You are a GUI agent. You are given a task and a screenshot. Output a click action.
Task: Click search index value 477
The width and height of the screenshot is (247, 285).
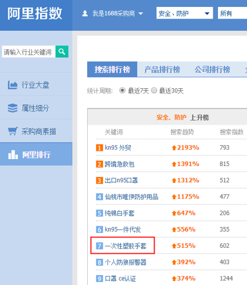point(224,197)
